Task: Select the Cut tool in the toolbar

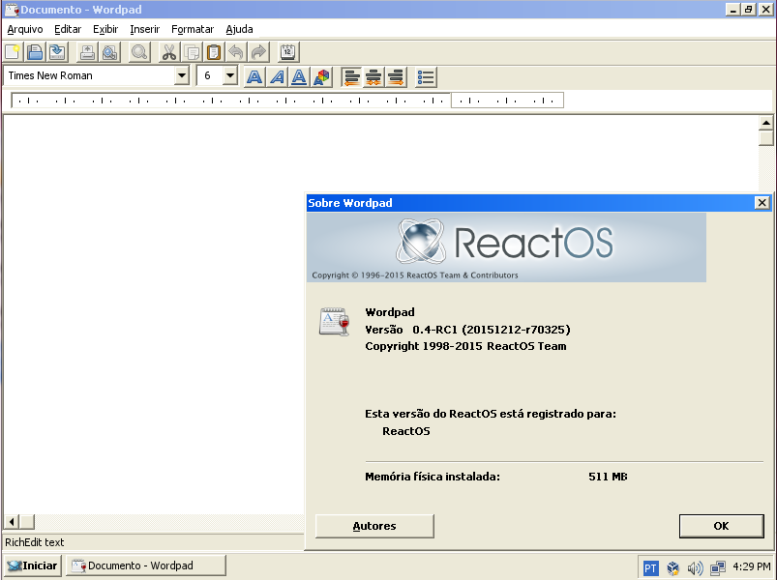Action: pos(167,51)
